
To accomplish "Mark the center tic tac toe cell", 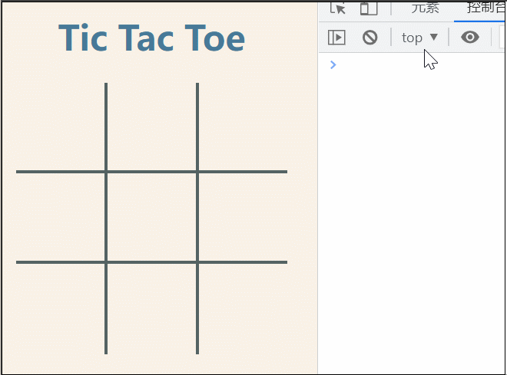I will click(x=151, y=217).
